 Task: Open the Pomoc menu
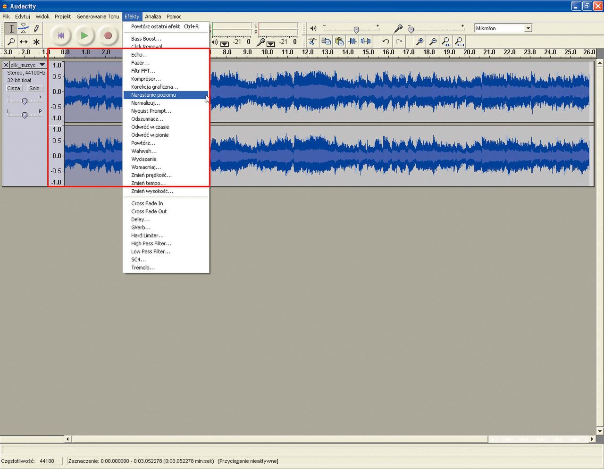coord(174,17)
